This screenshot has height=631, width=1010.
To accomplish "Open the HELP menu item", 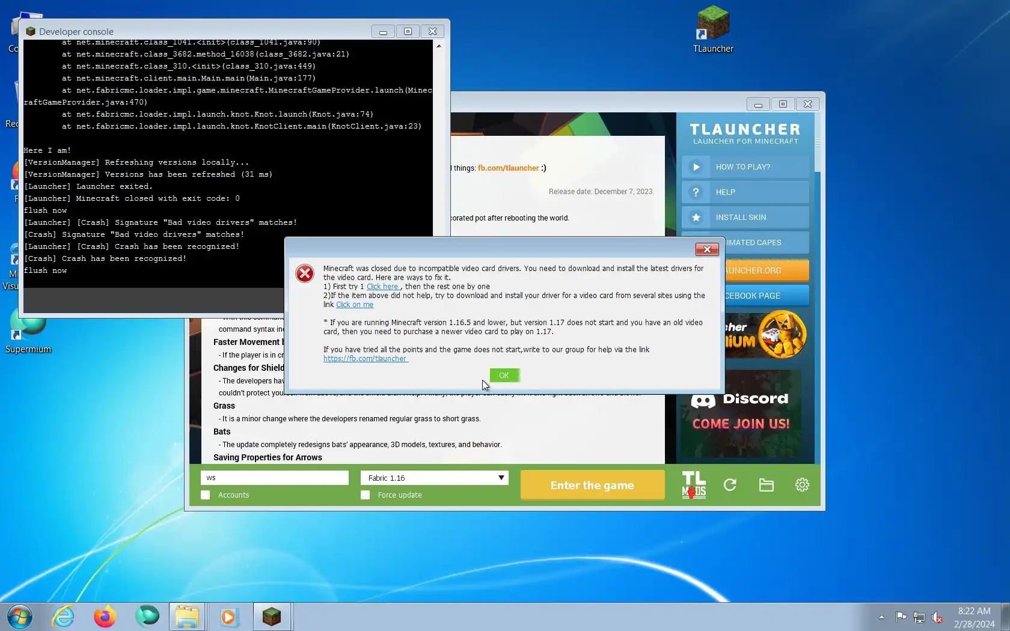I will click(745, 192).
